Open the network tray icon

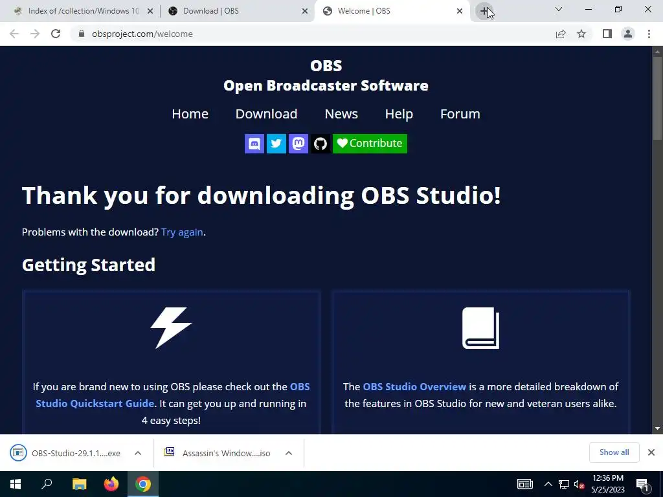(x=564, y=484)
